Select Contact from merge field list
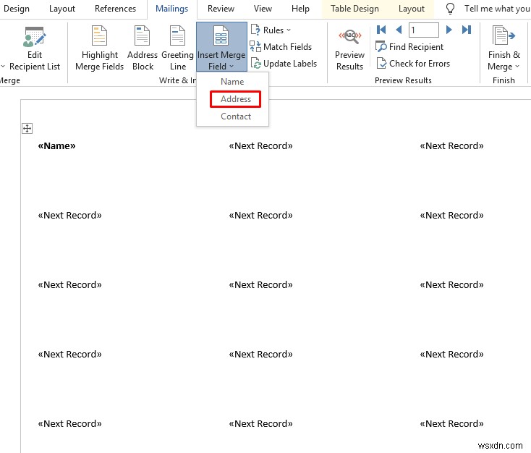The width and height of the screenshot is (531, 453). click(236, 117)
